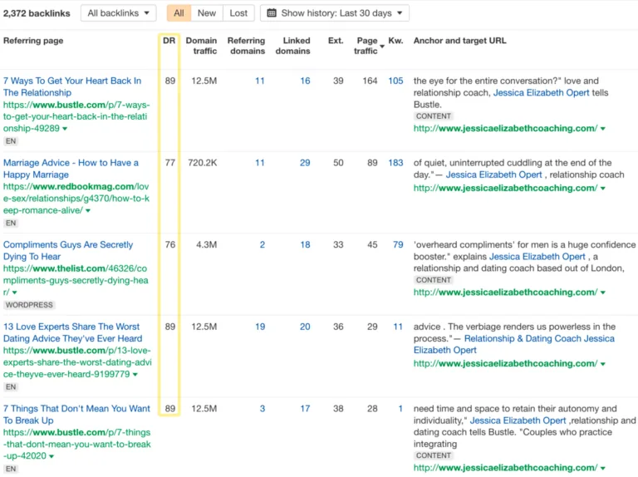Image resolution: width=638 pixels, height=477 pixels.
Task: Open the thelist.com referring page URL
Action: click(76, 280)
